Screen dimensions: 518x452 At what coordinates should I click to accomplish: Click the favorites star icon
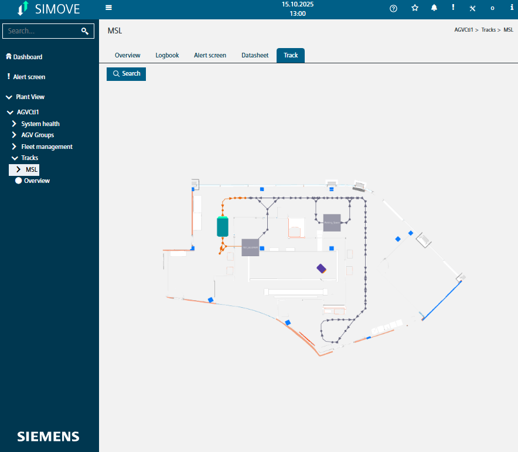415,8
